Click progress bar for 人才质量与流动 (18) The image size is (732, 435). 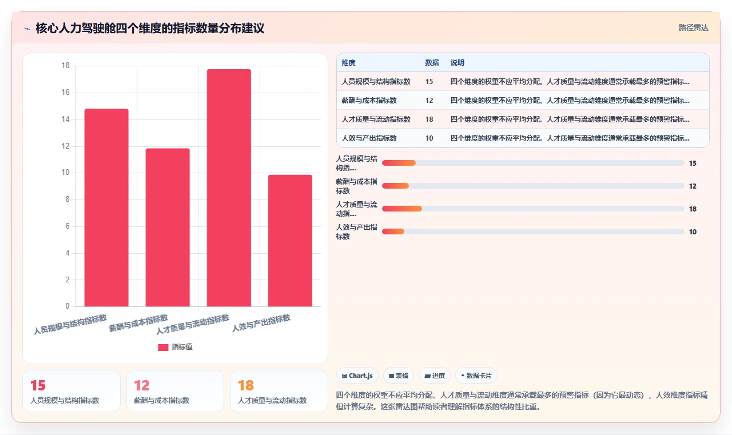tap(533, 209)
